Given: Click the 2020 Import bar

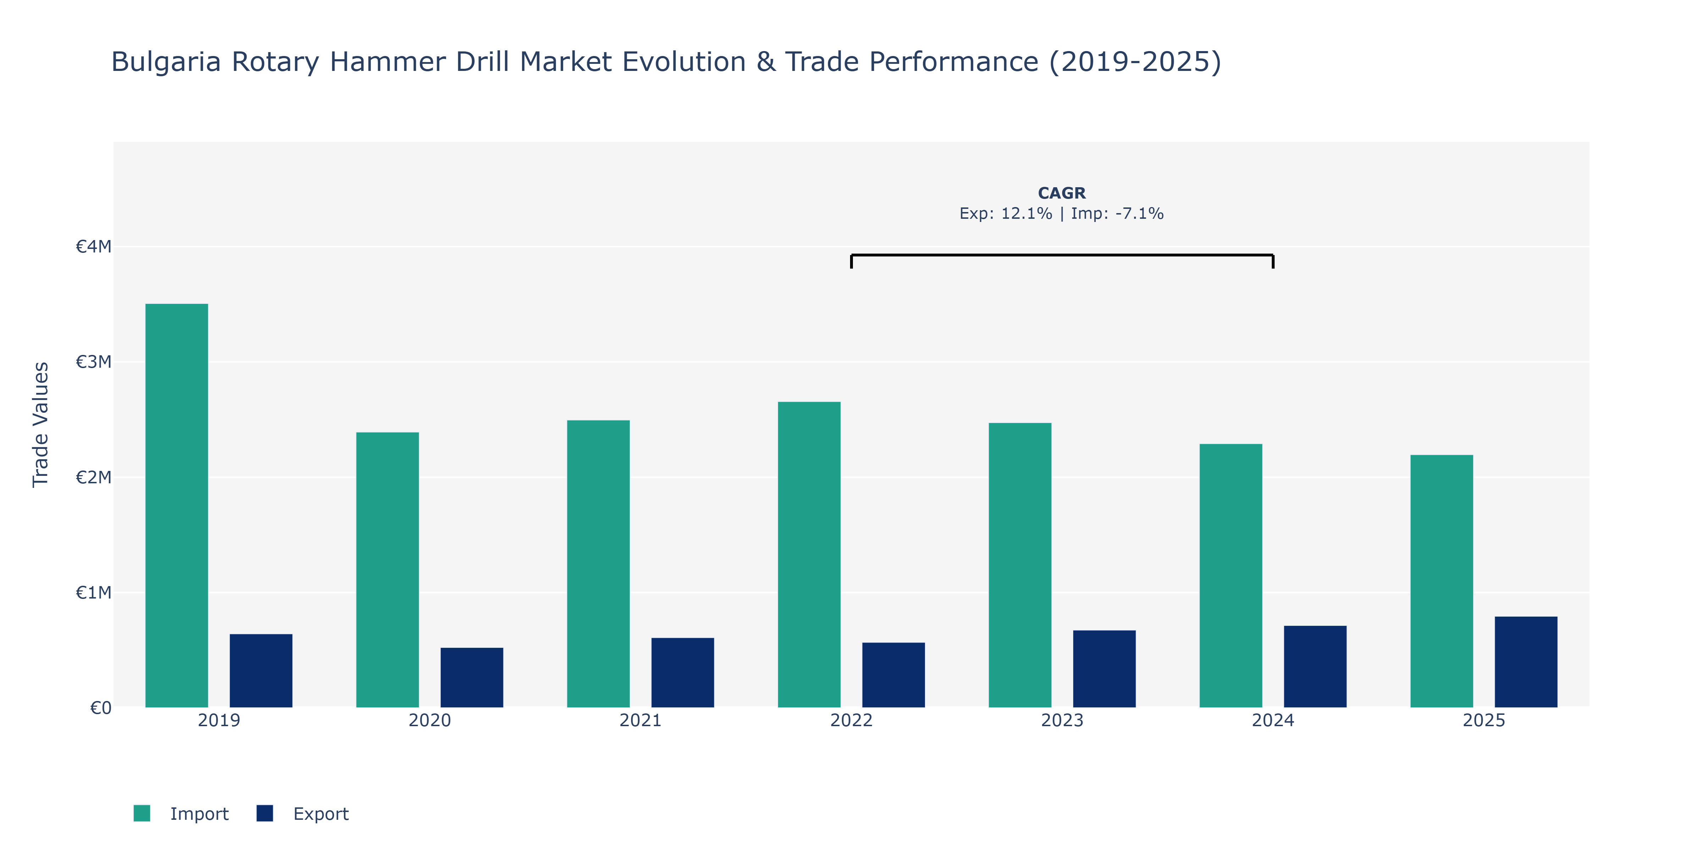Looking at the screenshot, I should coord(387,569).
